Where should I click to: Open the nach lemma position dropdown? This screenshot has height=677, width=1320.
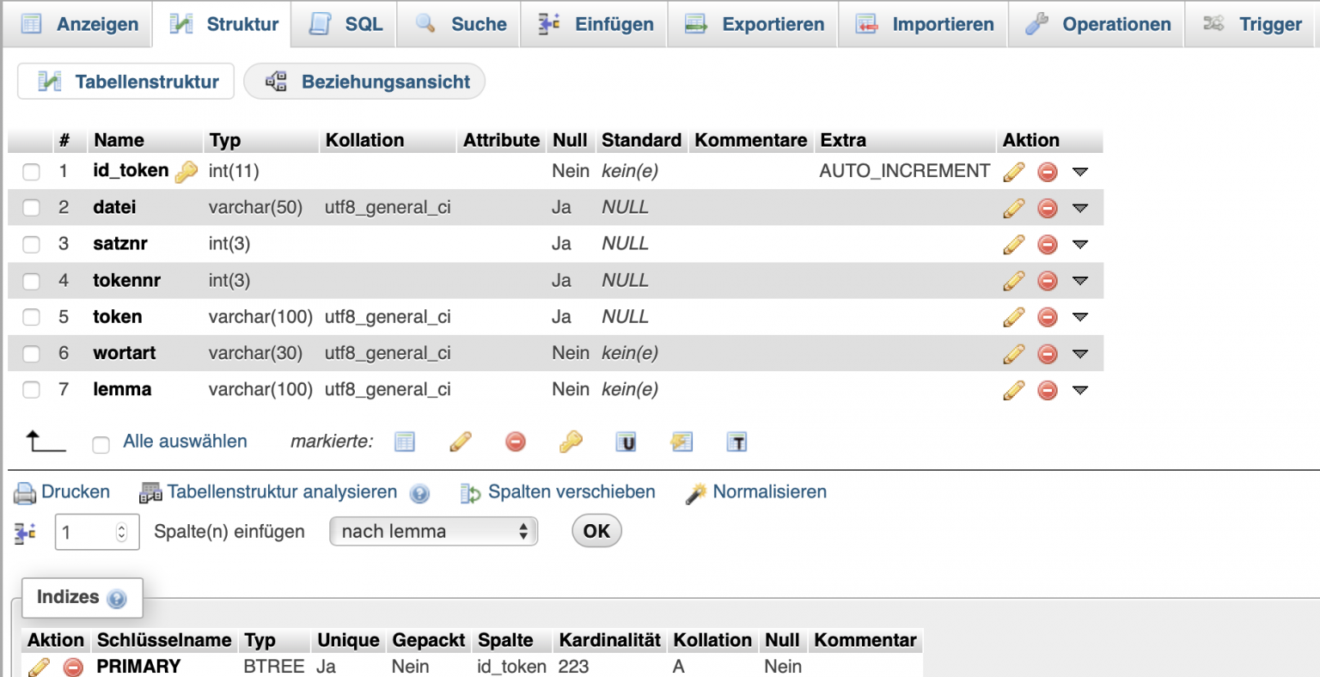click(433, 531)
